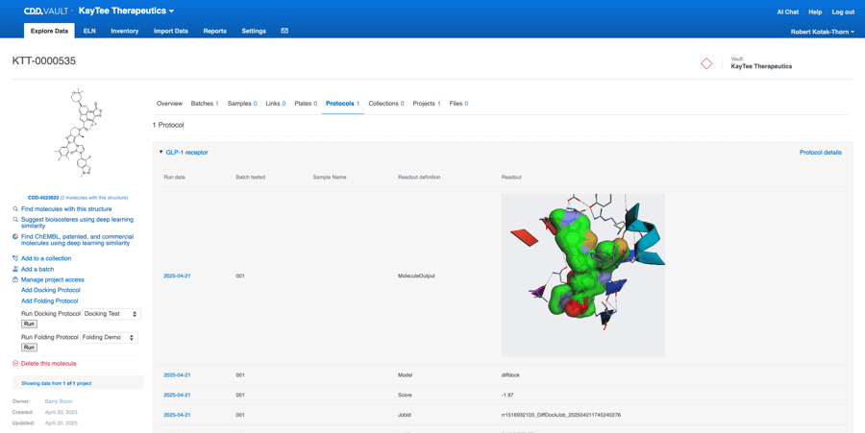Switch to the Files tab
The width and height of the screenshot is (865, 433).
coord(458,104)
